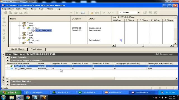Click the XP start button

[x=11, y=92]
